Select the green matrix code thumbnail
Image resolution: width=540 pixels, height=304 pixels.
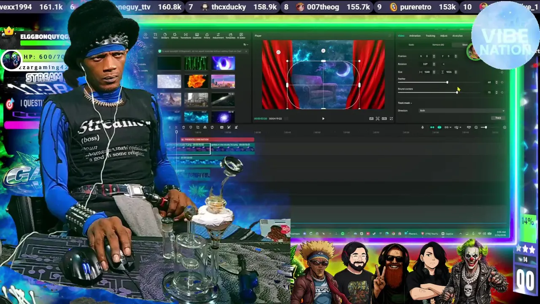pos(196,63)
